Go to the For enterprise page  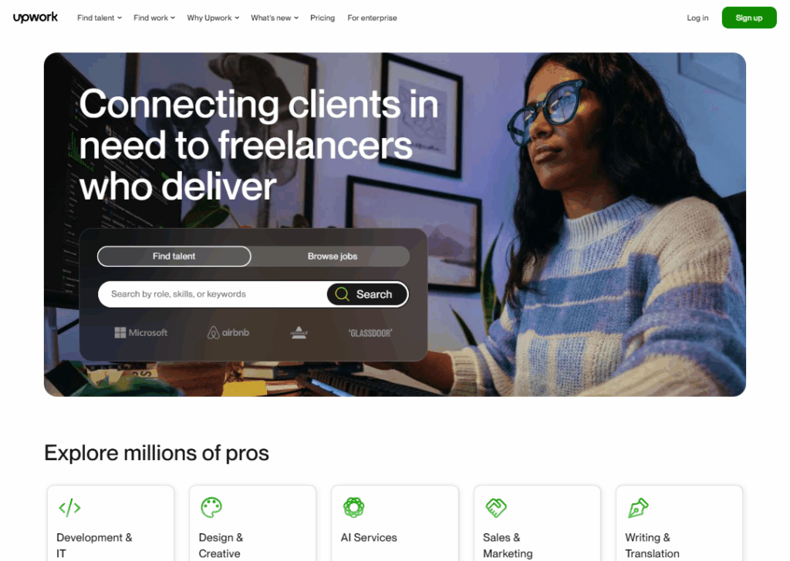(x=373, y=18)
